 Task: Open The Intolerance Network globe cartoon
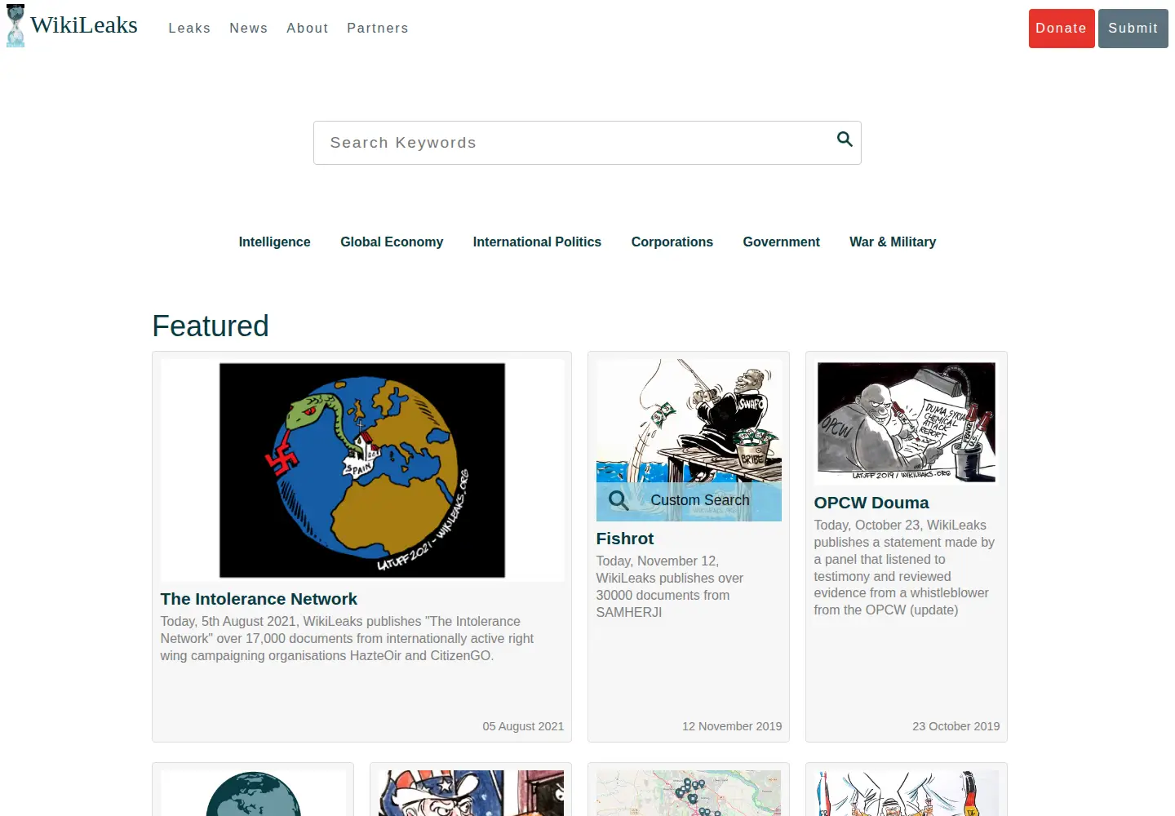(x=362, y=470)
